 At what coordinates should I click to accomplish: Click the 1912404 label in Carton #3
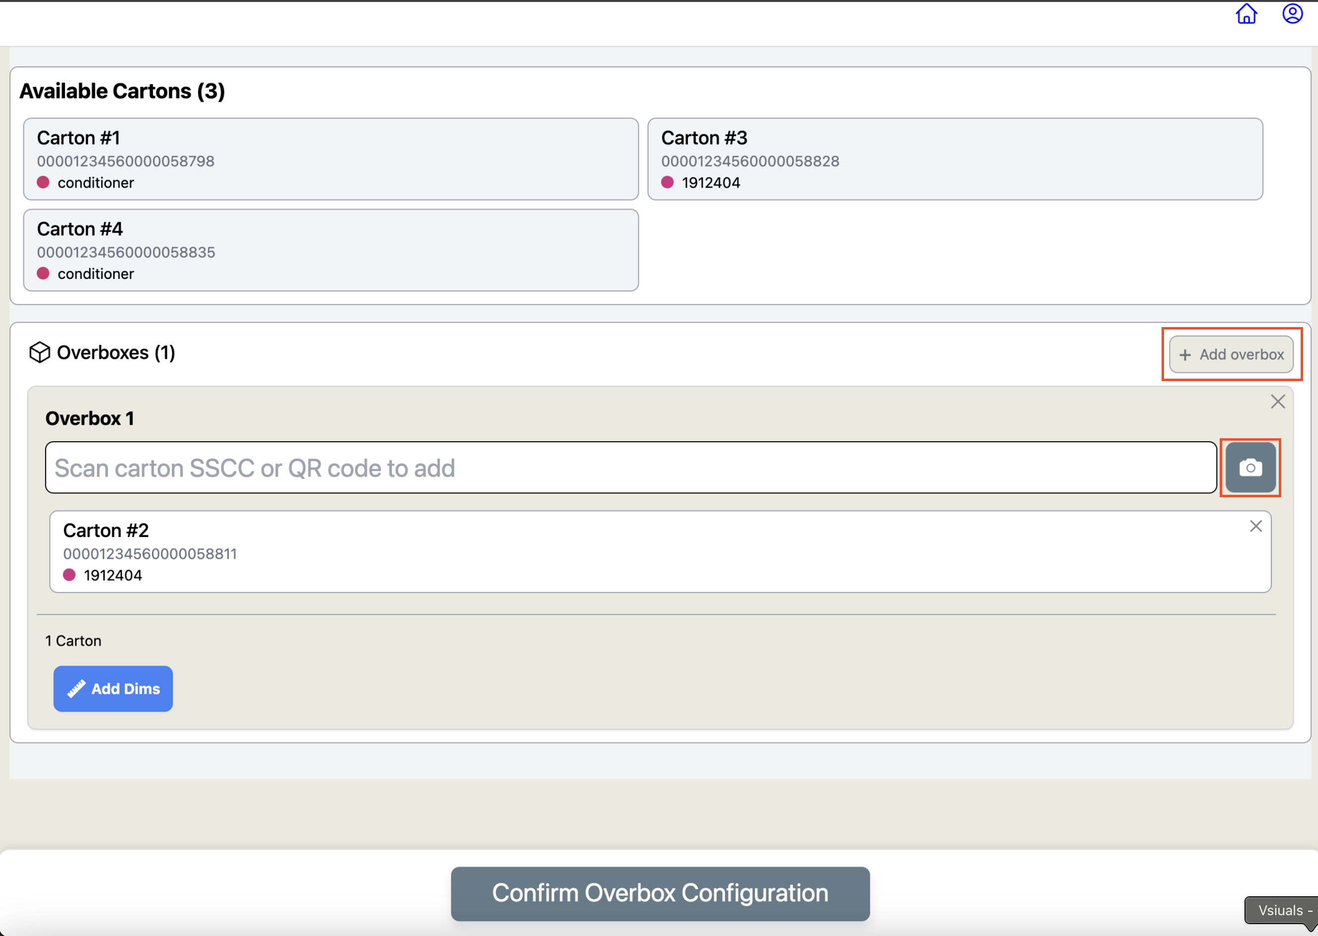coord(711,183)
